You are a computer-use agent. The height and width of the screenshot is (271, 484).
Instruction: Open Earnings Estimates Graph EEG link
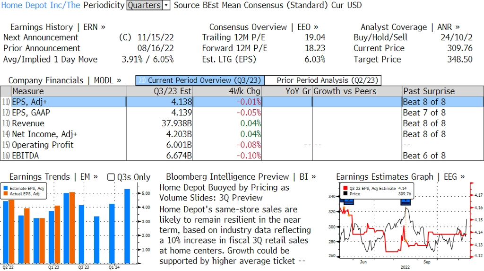click(x=400, y=177)
